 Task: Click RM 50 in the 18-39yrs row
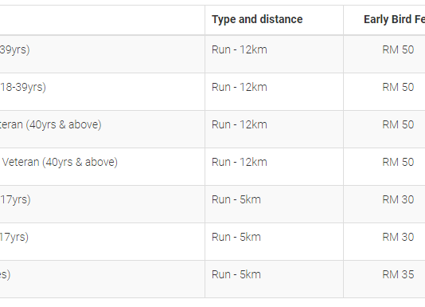(x=398, y=87)
